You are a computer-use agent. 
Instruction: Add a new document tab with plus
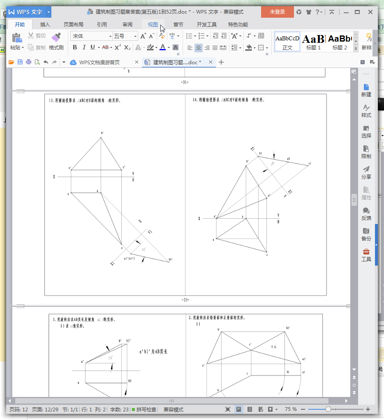pos(221,62)
